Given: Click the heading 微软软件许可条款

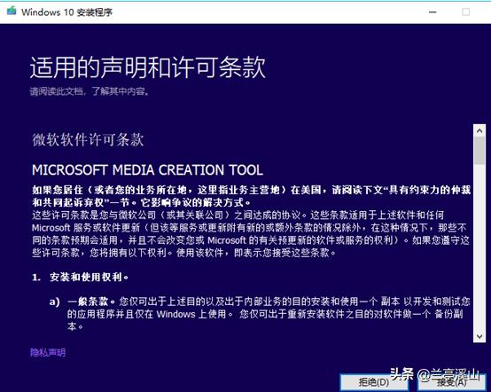Looking at the screenshot, I should pos(88,139).
